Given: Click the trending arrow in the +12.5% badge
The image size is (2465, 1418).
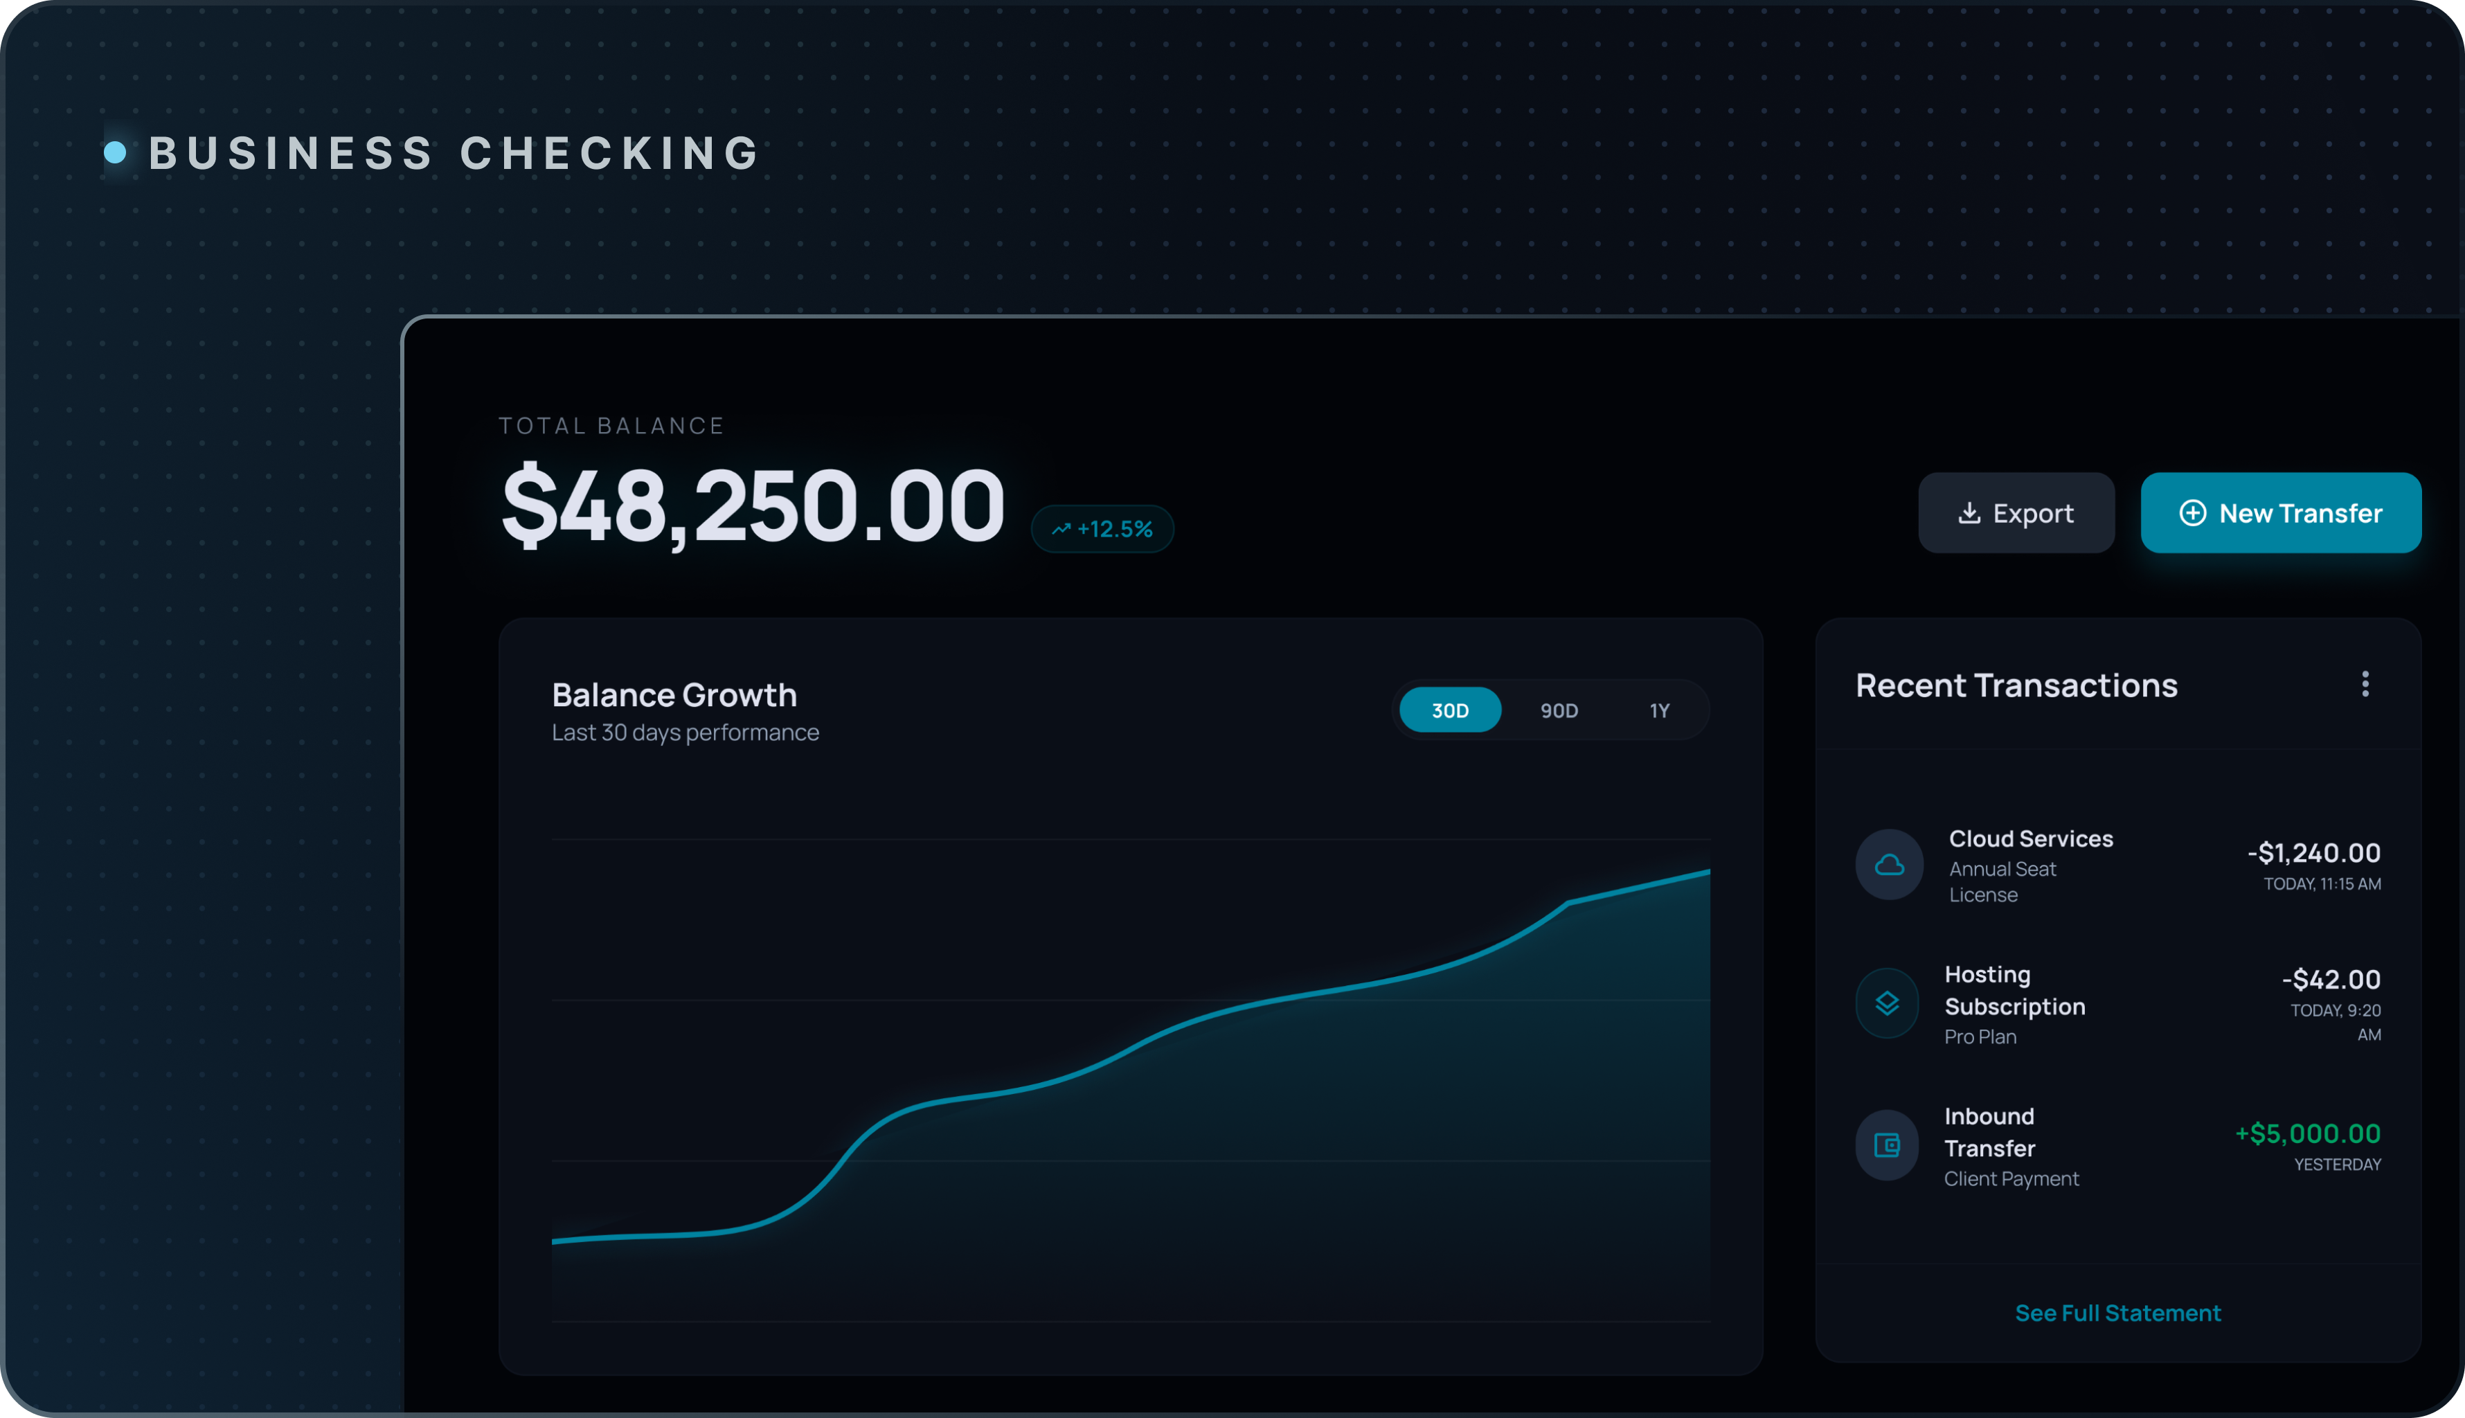Looking at the screenshot, I should point(1061,530).
